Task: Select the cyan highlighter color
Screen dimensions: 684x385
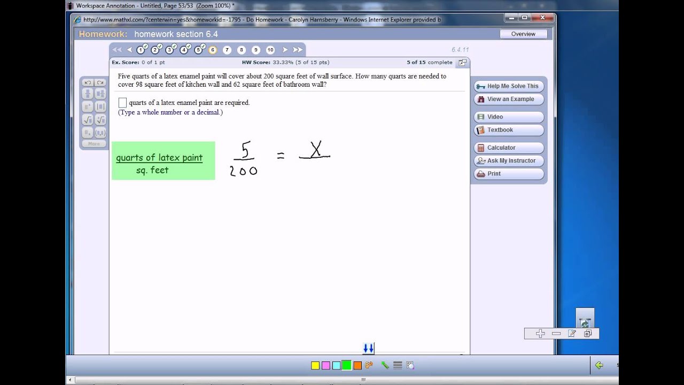Action: click(336, 366)
